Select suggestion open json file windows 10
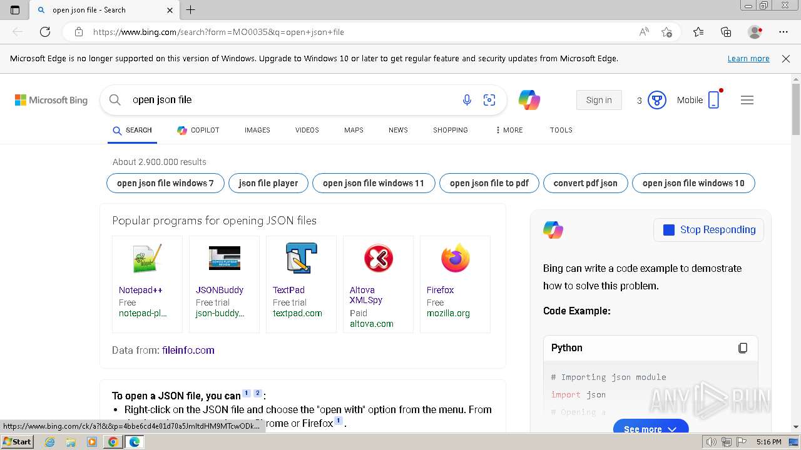Image resolution: width=801 pixels, height=450 pixels. coord(693,183)
